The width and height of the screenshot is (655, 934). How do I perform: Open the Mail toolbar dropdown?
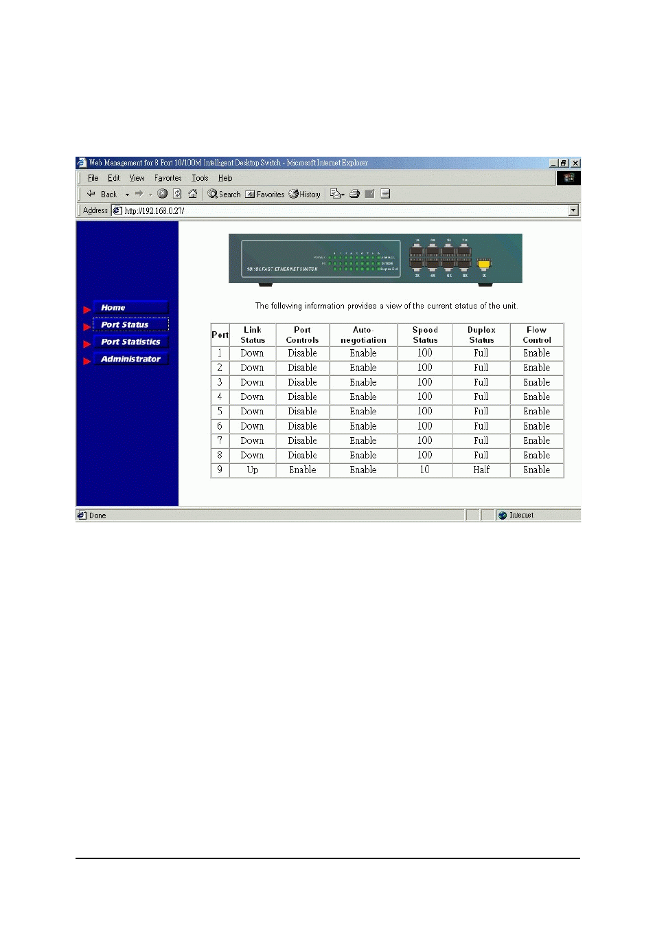coord(337,194)
